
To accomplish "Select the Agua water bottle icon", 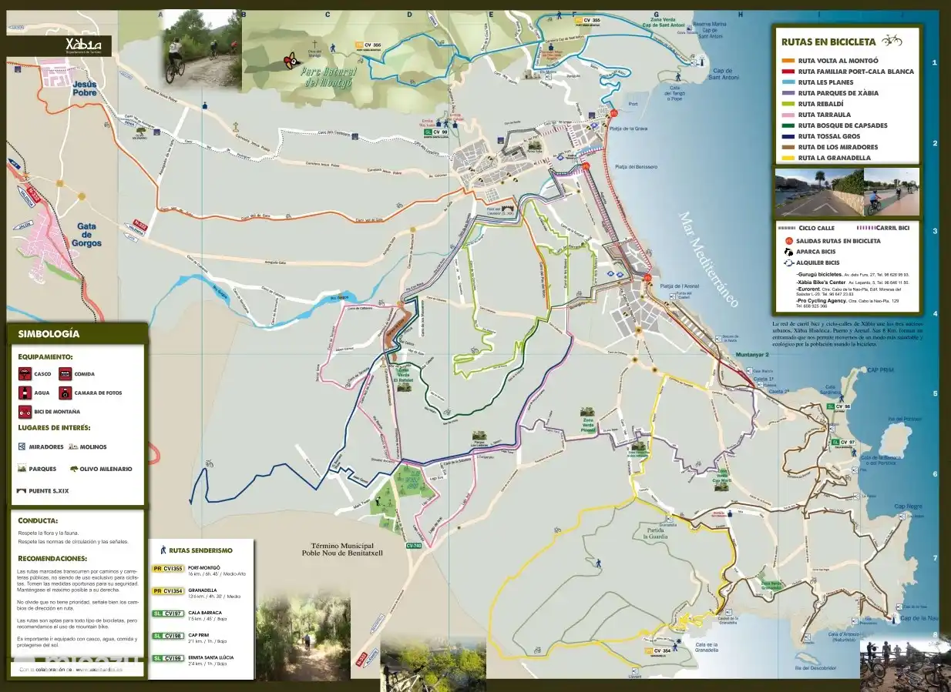I will [x=25, y=393].
